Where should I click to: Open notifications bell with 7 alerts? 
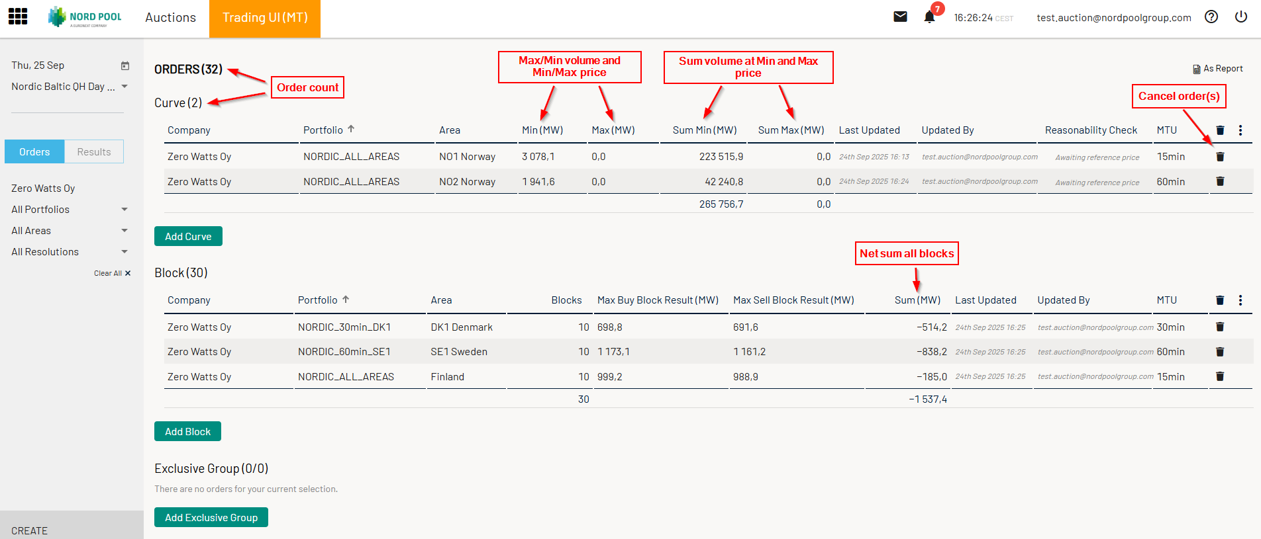930,17
